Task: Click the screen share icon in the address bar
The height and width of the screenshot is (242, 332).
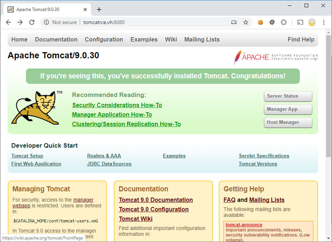Action: click(x=234, y=22)
